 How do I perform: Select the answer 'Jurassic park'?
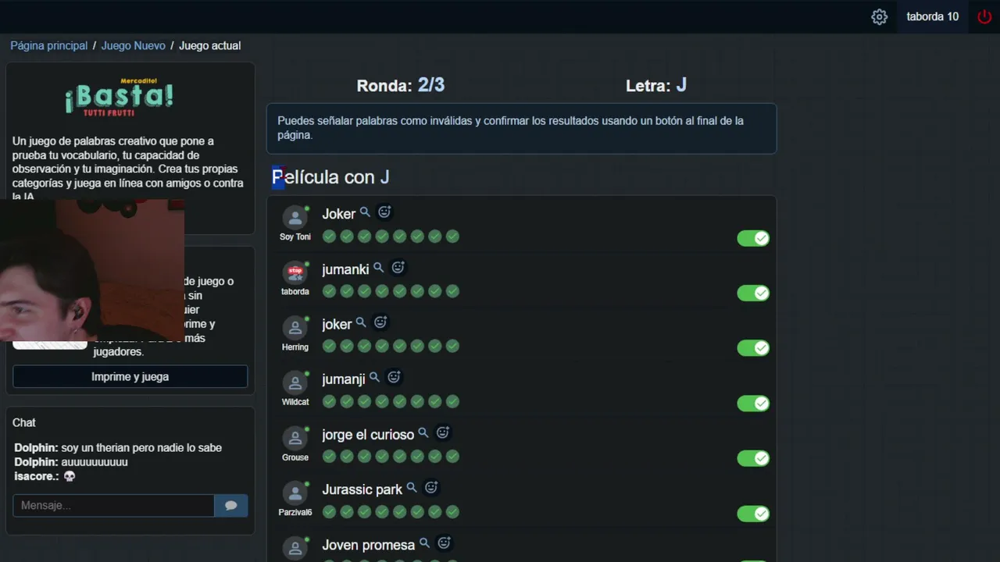pyautogui.click(x=362, y=489)
